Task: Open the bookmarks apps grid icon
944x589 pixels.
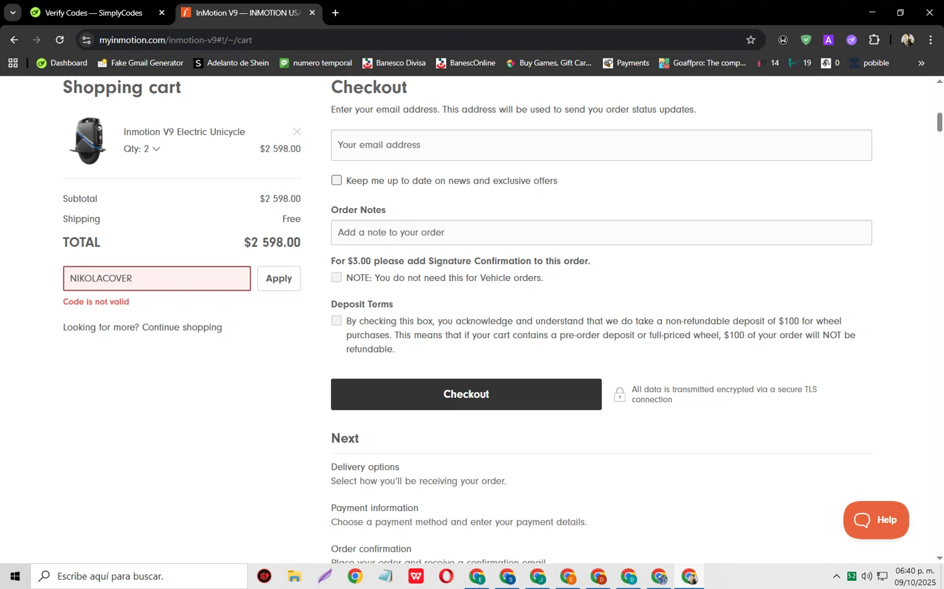Action: [13, 63]
